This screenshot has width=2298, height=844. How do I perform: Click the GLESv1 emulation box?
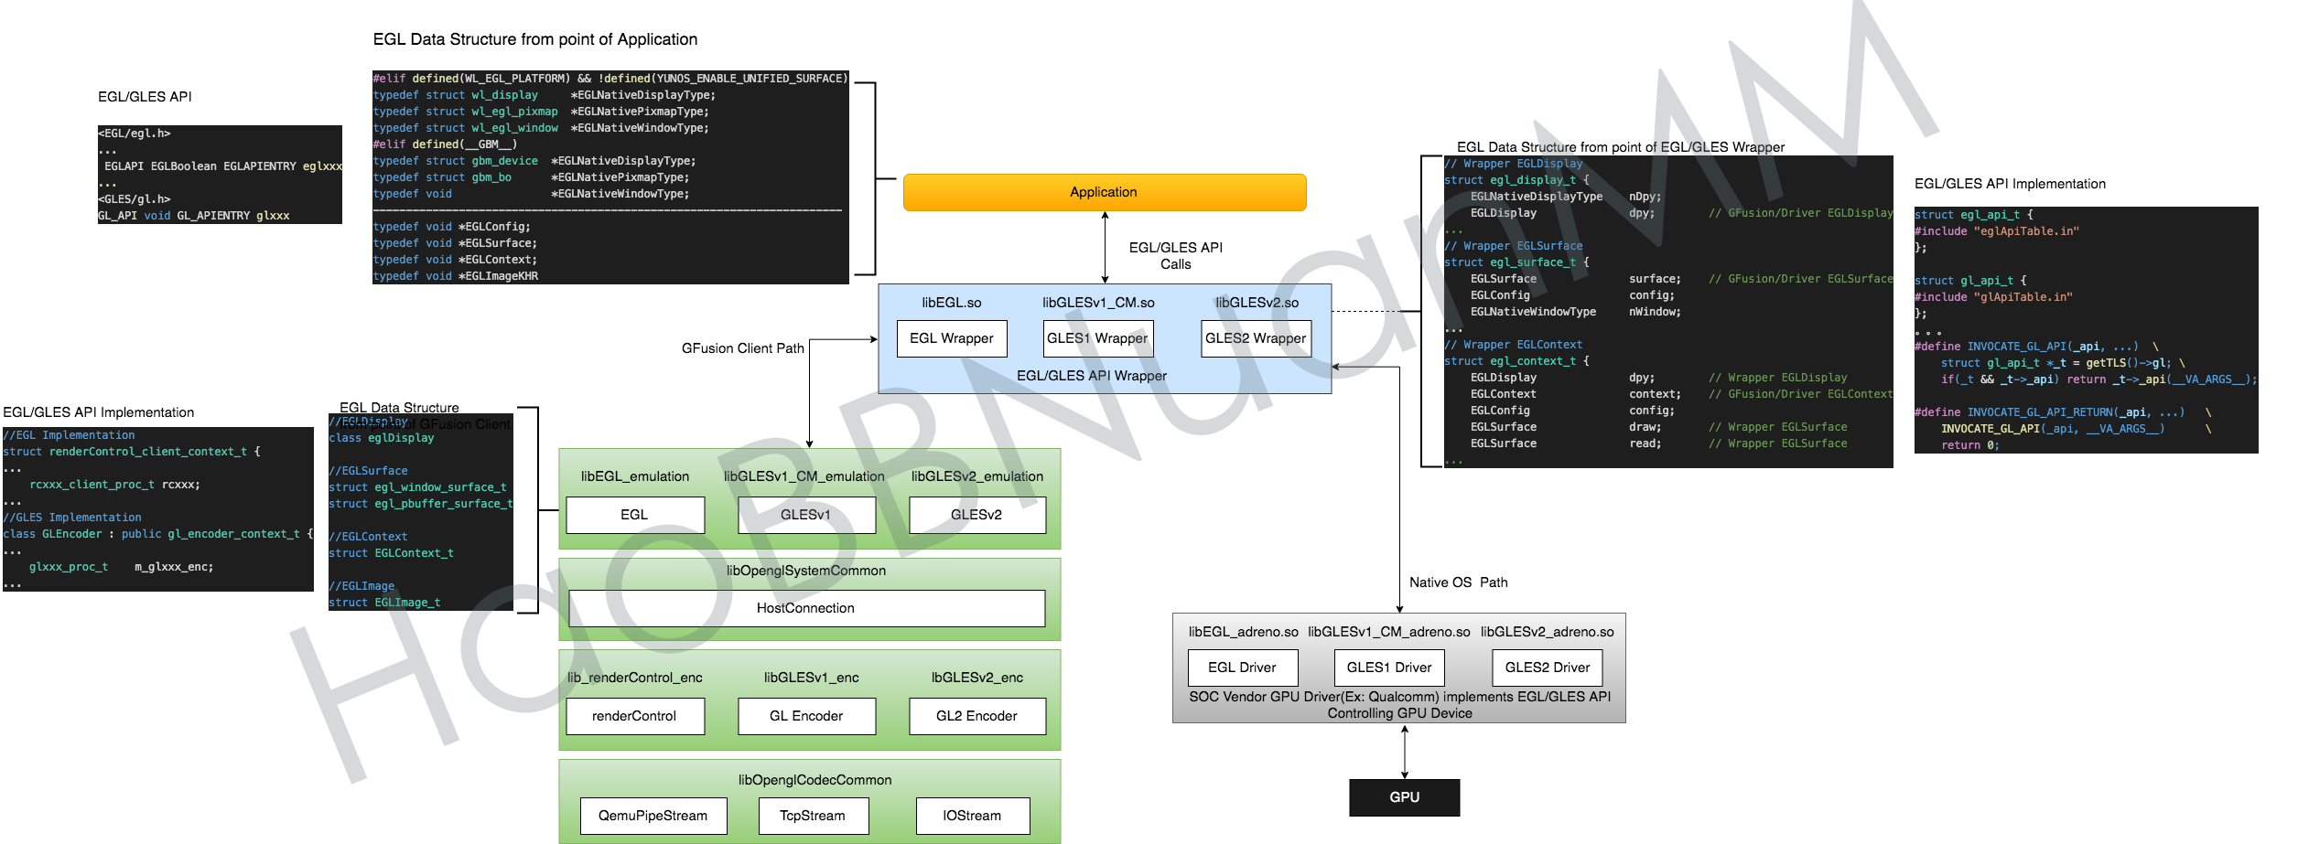(x=807, y=514)
